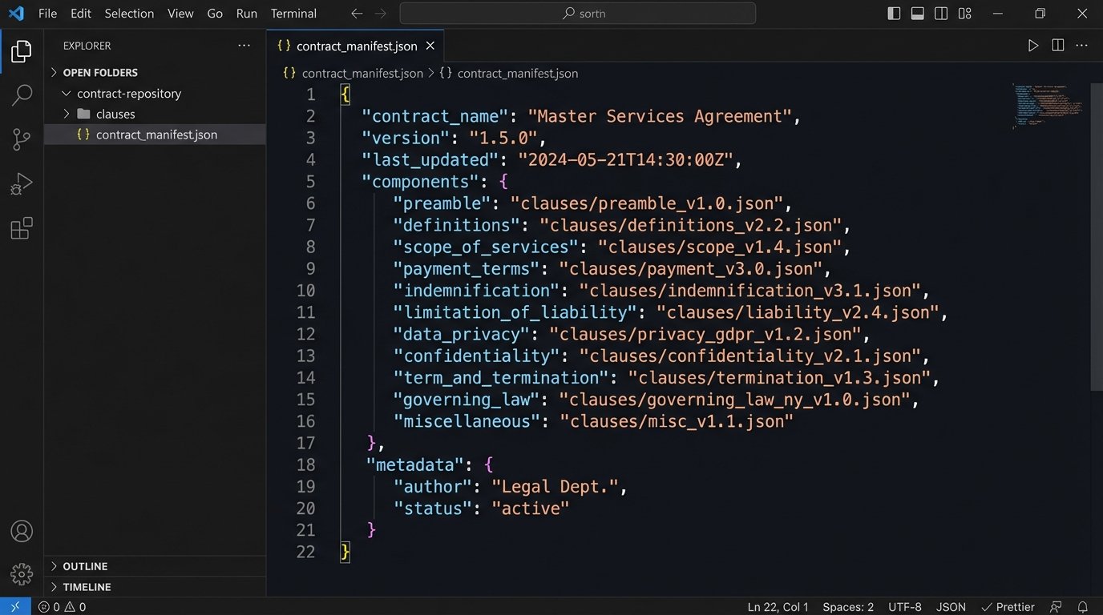1103x615 pixels.
Task: Run the current file with the play button
Action: tap(1033, 46)
